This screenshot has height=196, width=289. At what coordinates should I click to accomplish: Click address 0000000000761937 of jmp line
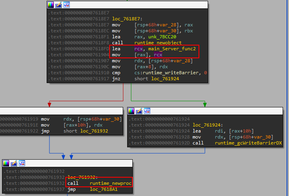click(42, 189)
